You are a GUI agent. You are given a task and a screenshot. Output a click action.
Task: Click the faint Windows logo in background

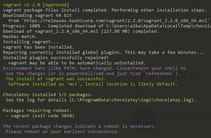[x=143, y=121]
